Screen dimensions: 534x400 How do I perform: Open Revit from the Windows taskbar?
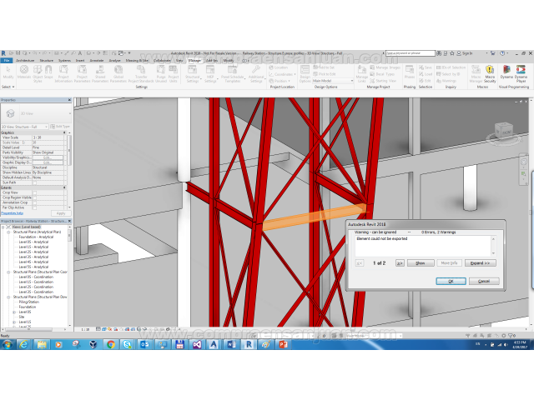pos(249,344)
